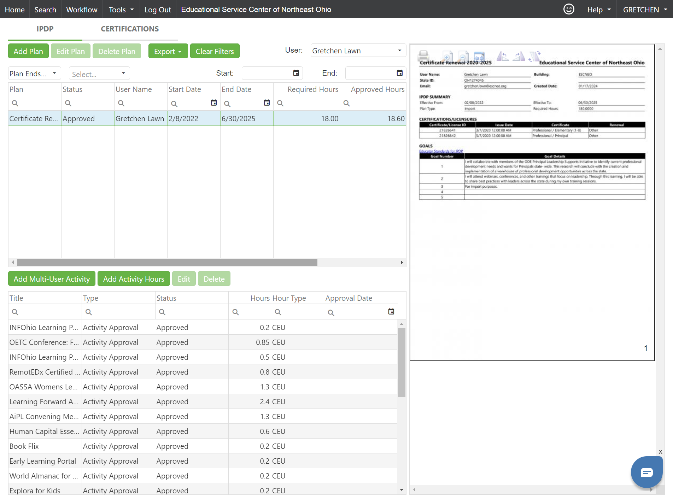
Task: Click Add Multi-User Activity button
Action: (x=52, y=279)
